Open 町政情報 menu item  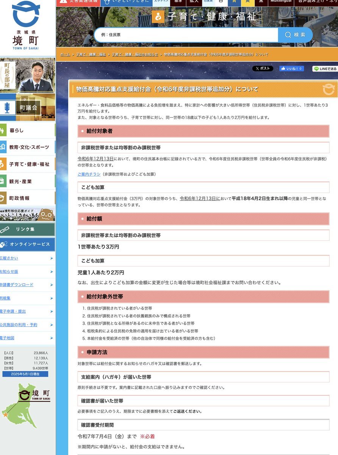pos(27,198)
